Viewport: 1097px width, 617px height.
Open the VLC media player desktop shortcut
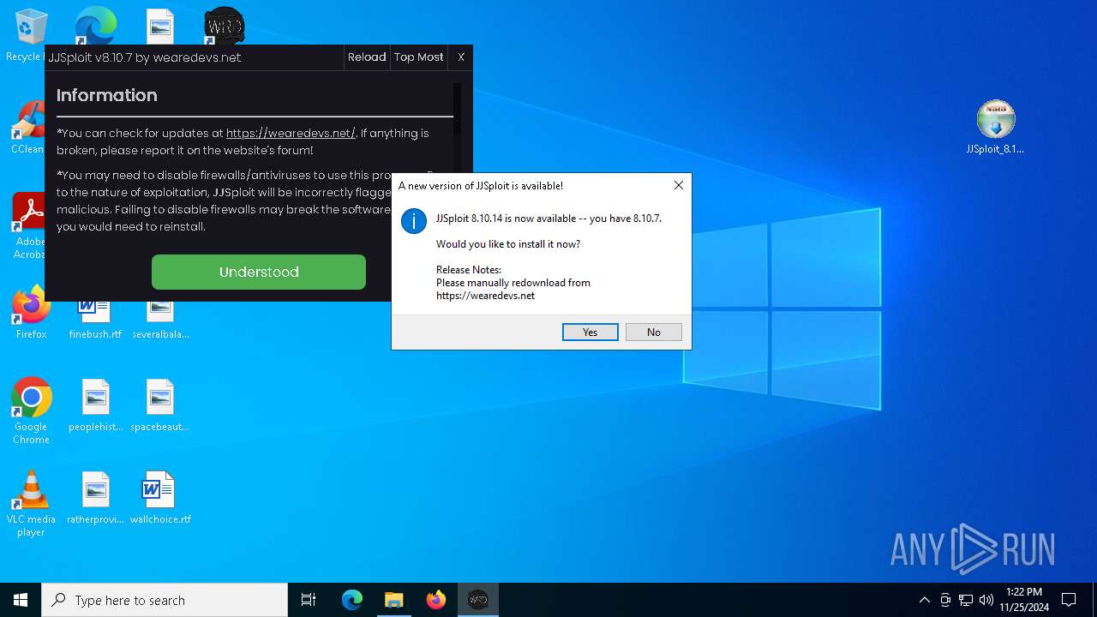click(x=31, y=504)
